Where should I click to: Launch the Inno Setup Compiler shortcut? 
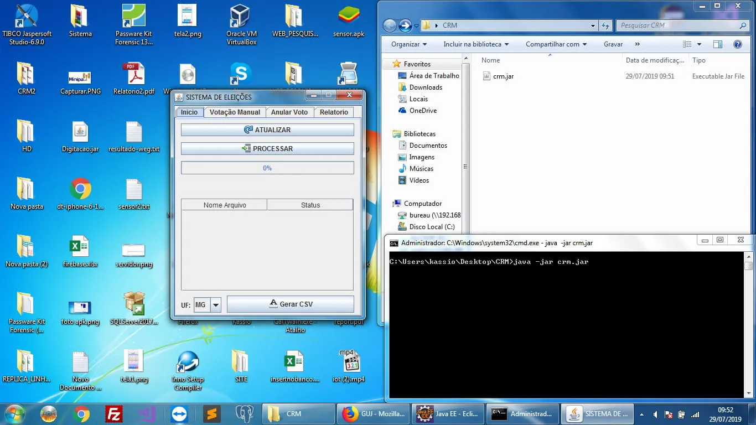click(187, 363)
